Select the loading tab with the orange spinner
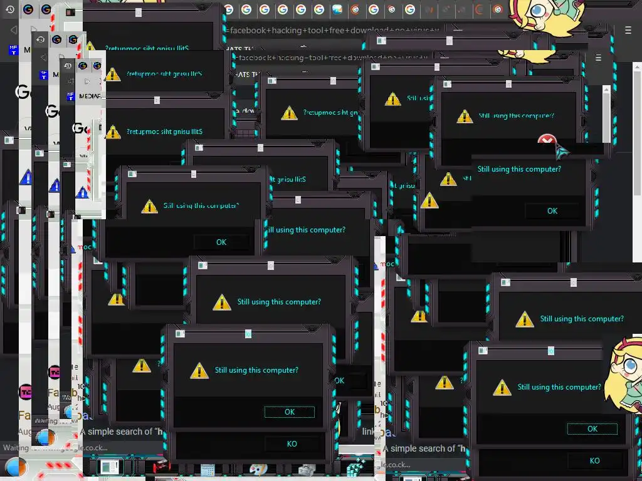 [478, 9]
